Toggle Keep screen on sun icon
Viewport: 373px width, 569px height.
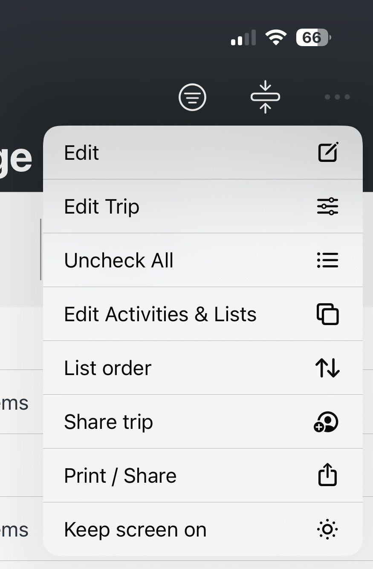[x=327, y=530]
